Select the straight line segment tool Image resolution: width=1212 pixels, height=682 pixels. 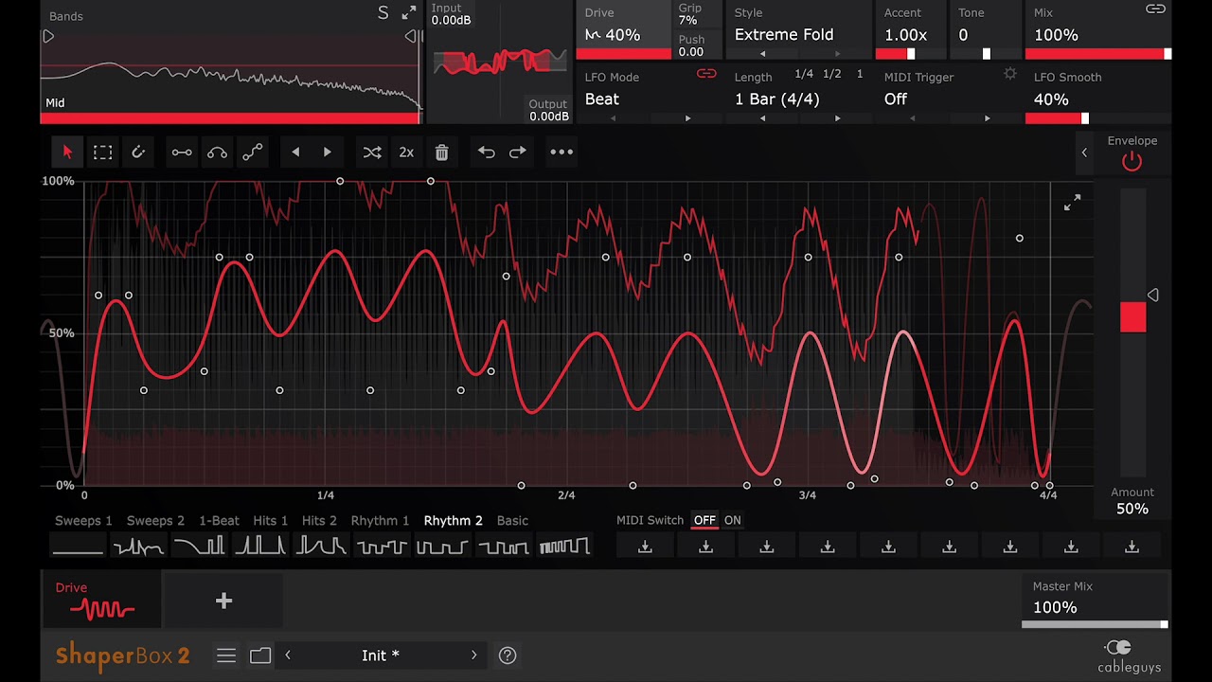pyautogui.click(x=182, y=152)
